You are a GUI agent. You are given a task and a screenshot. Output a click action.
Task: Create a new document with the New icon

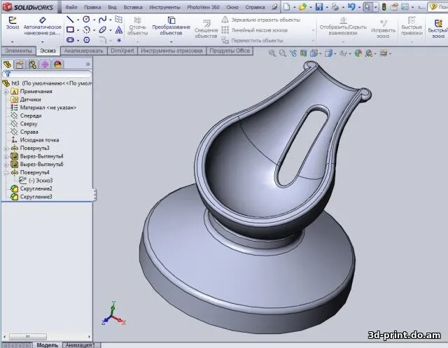coord(286,6)
